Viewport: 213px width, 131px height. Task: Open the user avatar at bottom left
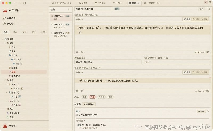point(5,126)
